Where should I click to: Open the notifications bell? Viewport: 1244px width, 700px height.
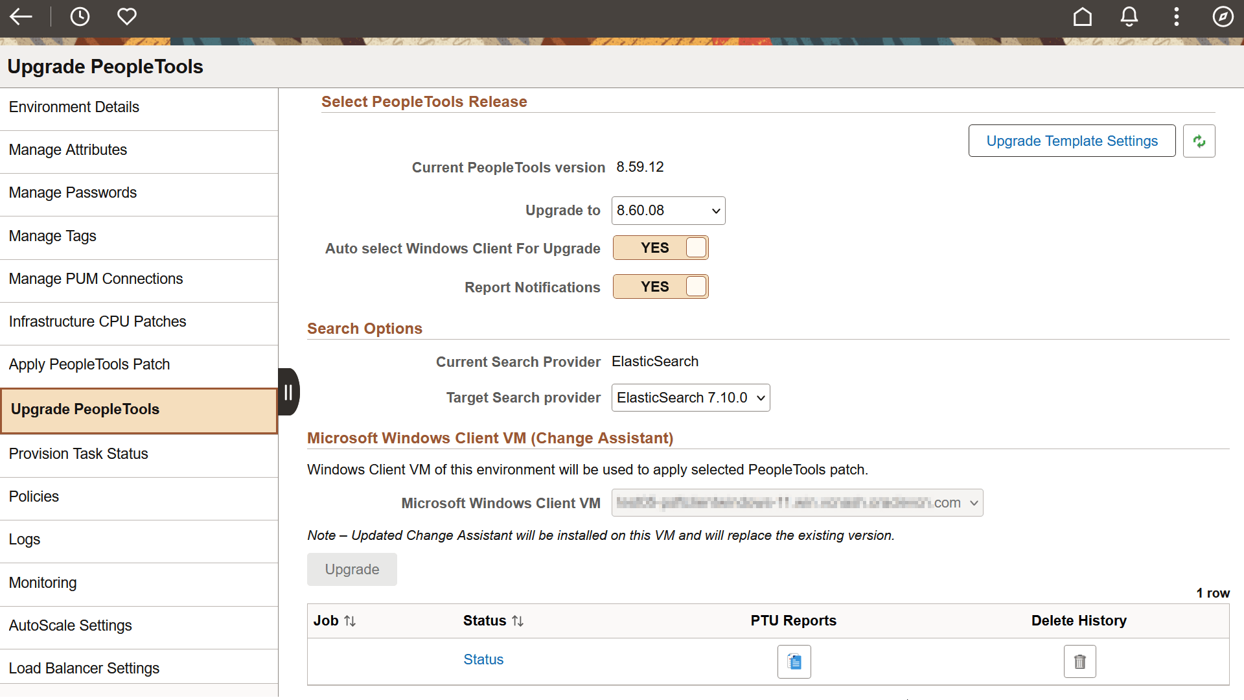(x=1129, y=17)
